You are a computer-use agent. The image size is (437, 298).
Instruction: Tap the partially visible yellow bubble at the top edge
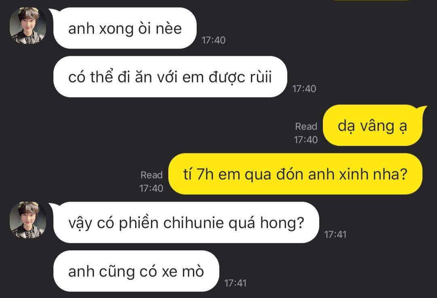[x=371, y=0]
